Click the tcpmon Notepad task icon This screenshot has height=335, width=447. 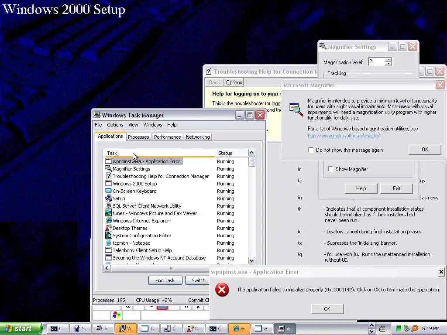(109, 243)
